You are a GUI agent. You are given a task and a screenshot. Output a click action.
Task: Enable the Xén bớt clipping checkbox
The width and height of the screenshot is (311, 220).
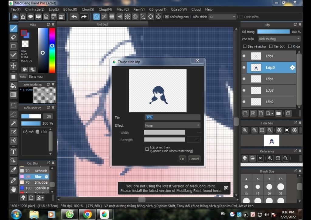pyautogui.click(x=271, y=46)
